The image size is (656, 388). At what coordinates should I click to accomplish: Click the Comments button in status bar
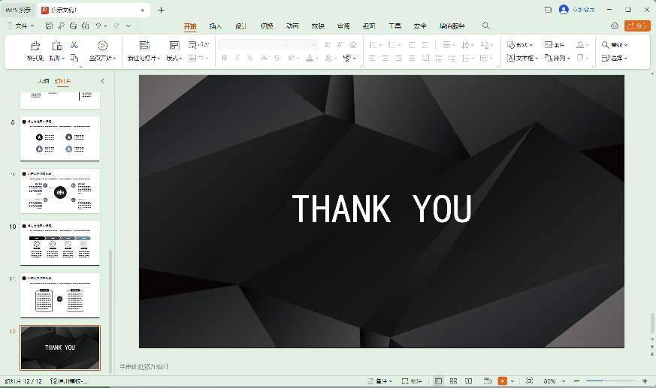[x=411, y=381]
